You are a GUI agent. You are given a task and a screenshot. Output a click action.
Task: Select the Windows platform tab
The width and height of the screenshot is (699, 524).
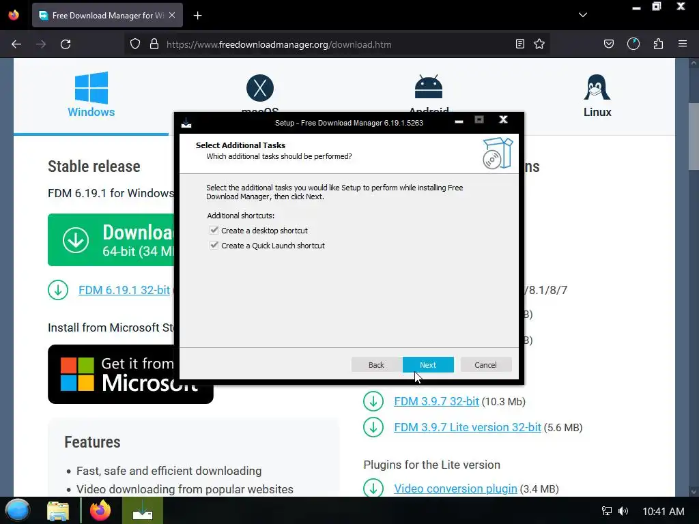[x=91, y=94]
